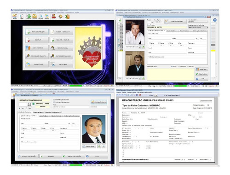Open Cargo Ministerial dropdown in member window
Screen dimensions: 230x175
click(x=198, y=27)
